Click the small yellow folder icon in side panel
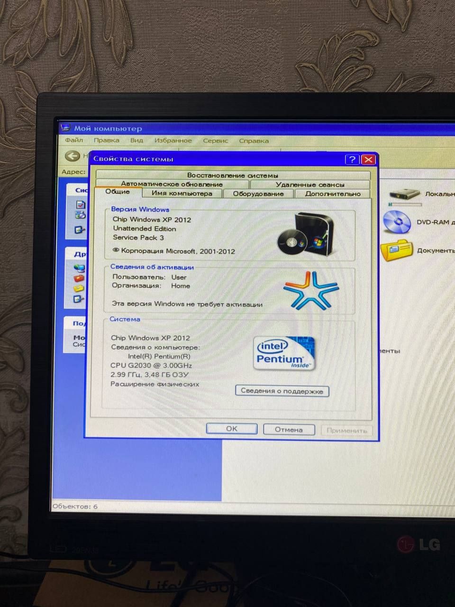 coord(79,288)
